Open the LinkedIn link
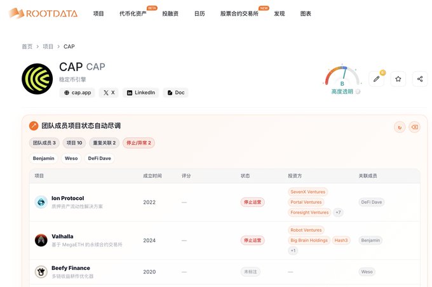 coord(141,93)
